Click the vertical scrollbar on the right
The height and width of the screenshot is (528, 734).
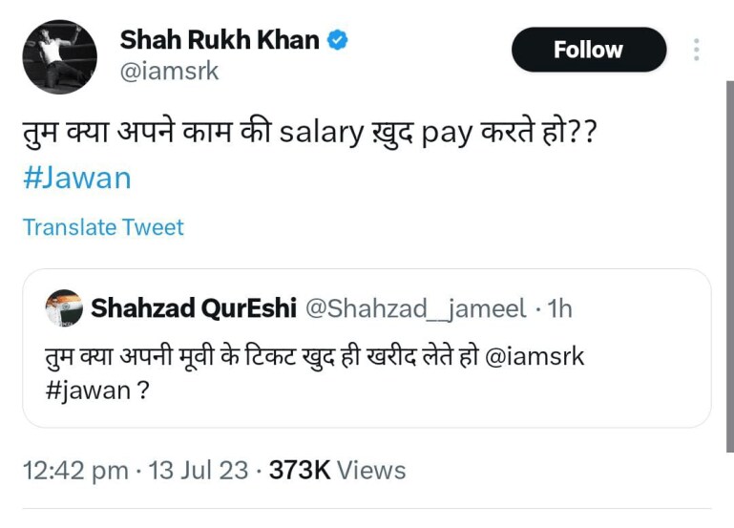pos(730,266)
